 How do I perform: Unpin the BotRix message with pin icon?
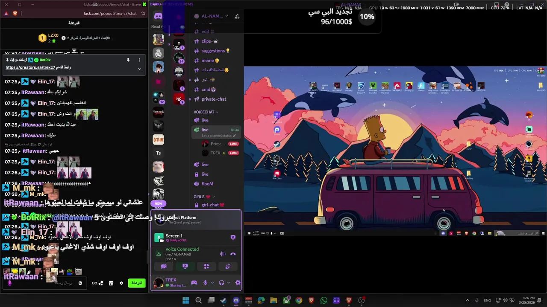tap(128, 60)
